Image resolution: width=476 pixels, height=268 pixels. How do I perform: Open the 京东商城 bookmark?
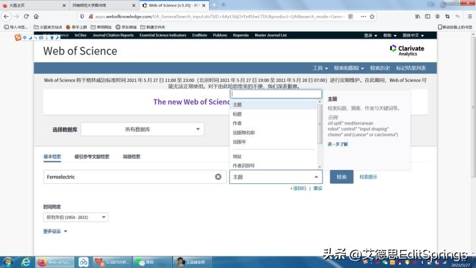[x=126, y=27]
